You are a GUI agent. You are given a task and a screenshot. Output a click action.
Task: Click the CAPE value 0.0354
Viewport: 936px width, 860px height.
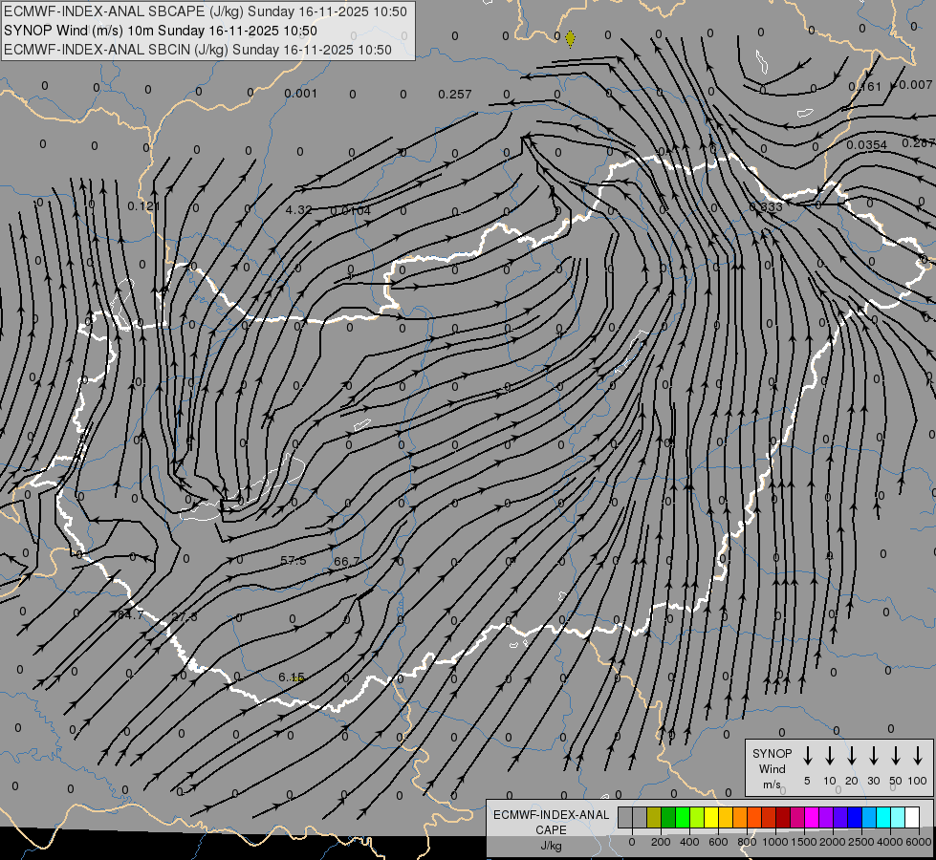pos(867,145)
